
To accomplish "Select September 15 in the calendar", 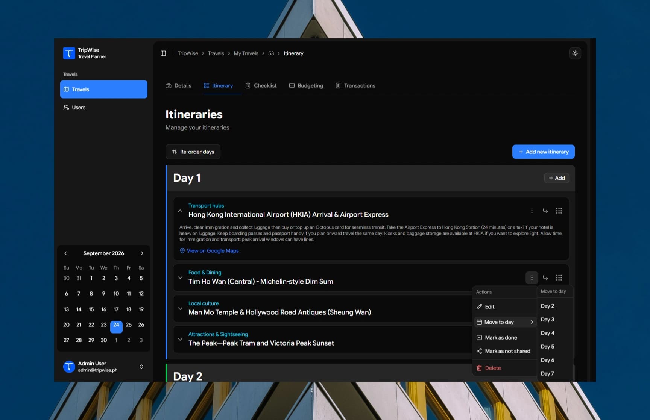I will point(91,309).
